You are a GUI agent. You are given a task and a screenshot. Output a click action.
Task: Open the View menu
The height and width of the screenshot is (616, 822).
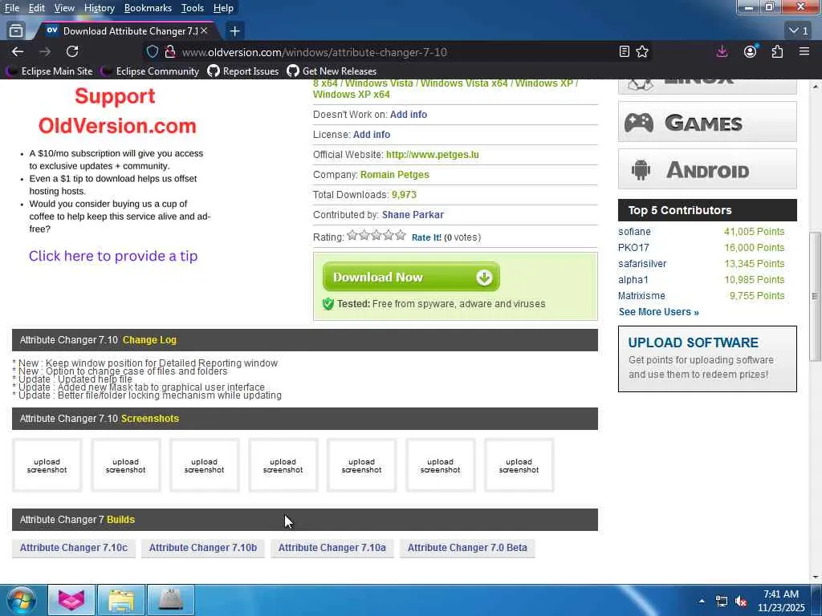tap(64, 8)
